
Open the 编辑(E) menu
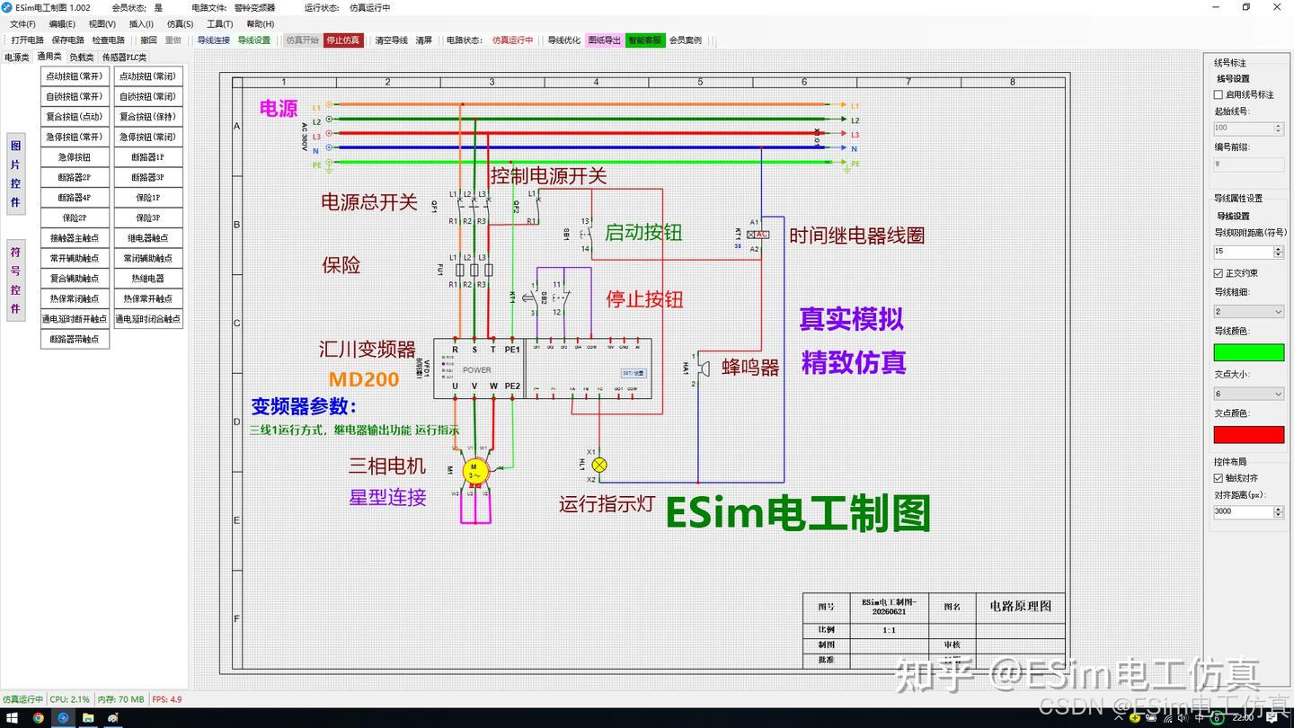(62, 24)
